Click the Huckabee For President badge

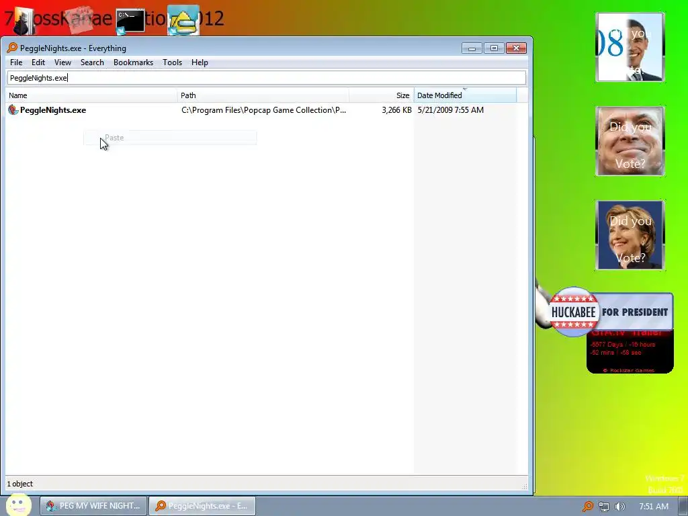(x=610, y=312)
